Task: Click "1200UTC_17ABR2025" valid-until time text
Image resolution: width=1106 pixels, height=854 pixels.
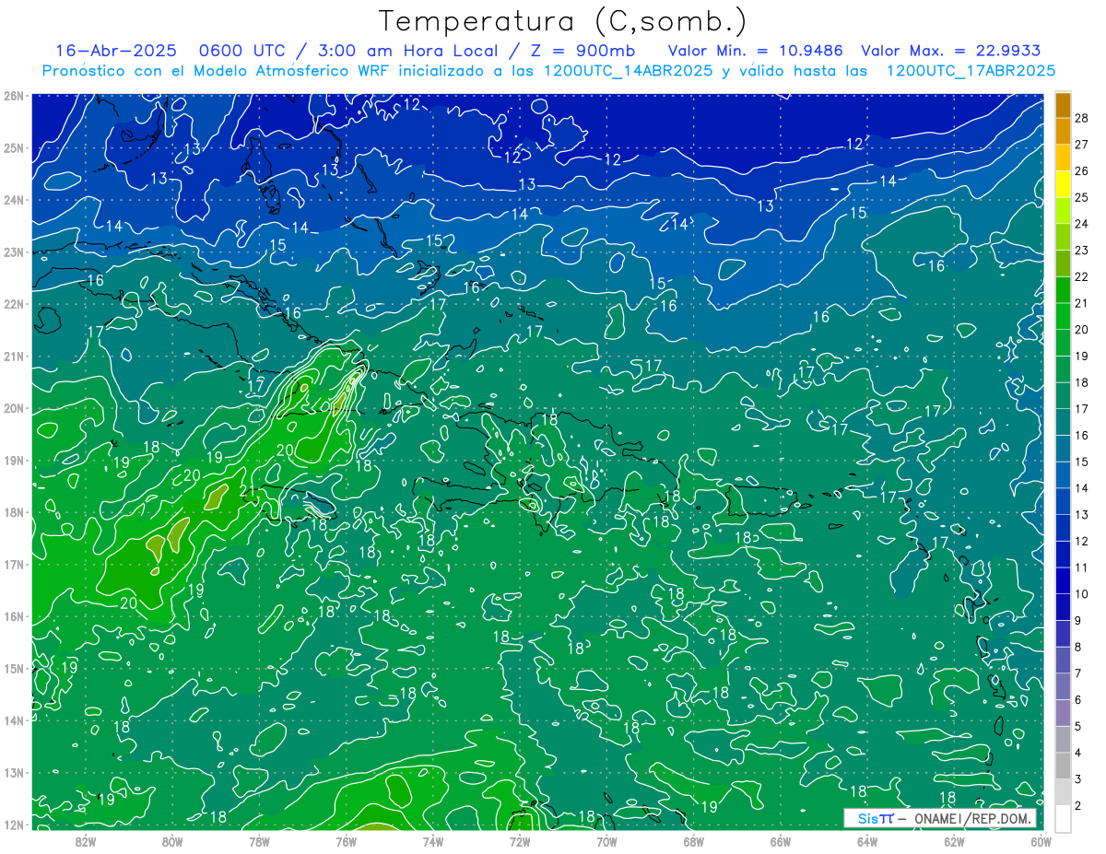Action: click(x=971, y=71)
